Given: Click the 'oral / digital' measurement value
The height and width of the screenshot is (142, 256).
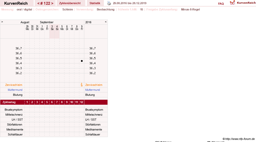Looking at the screenshot, I should pos(24,9).
